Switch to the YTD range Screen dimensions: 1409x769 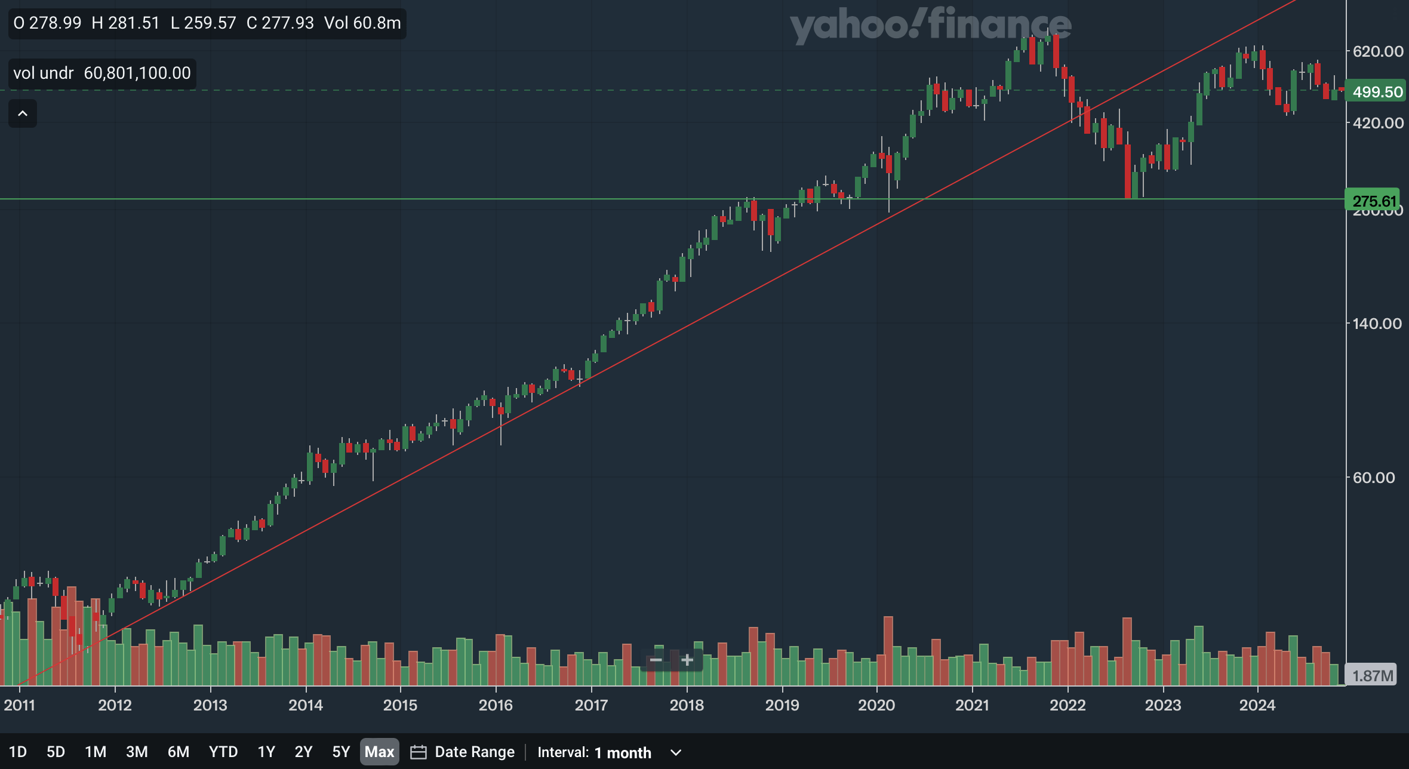click(223, 752)
